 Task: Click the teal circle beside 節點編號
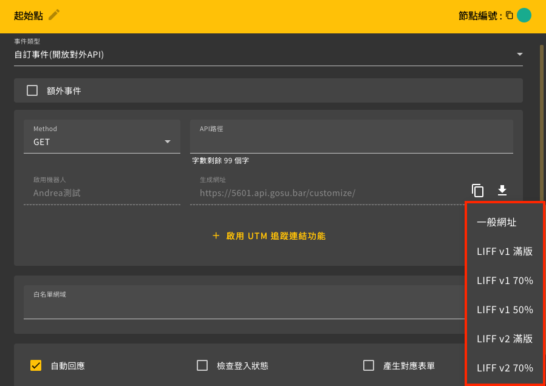[524, 16]
